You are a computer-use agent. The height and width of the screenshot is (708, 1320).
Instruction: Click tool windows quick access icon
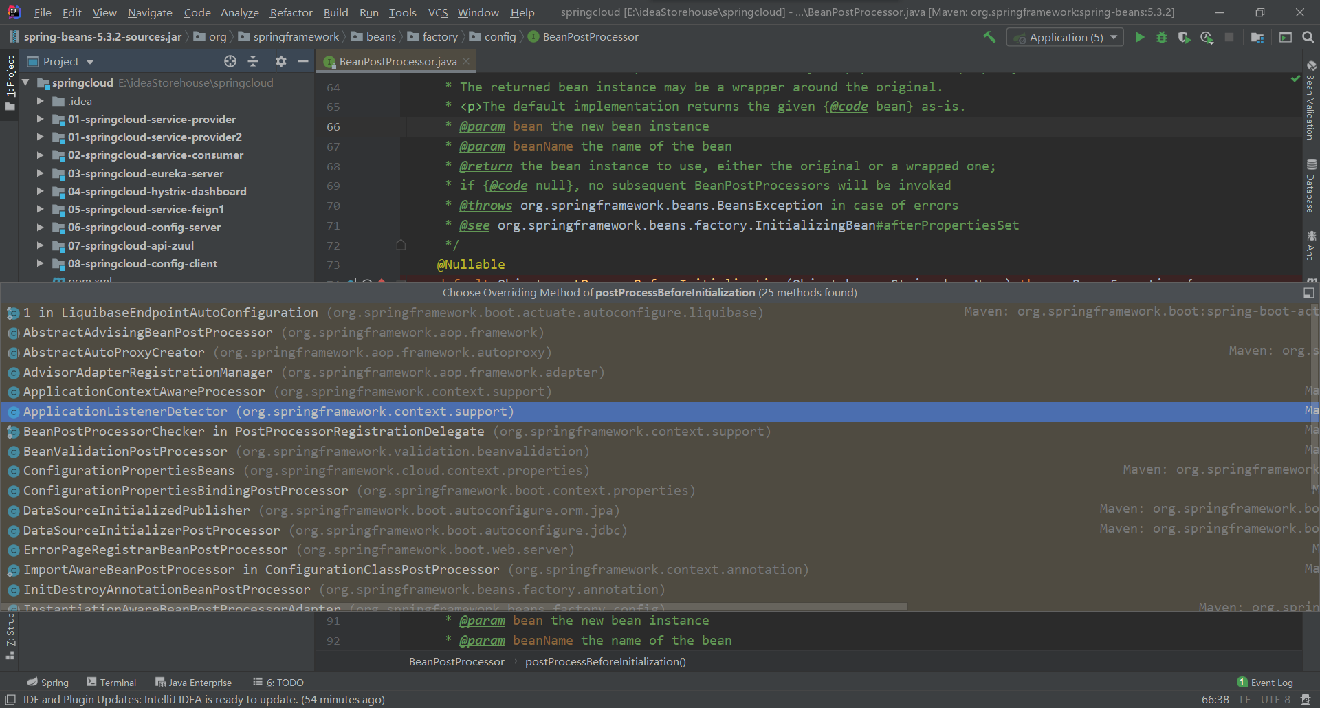(x=10, y=699)
